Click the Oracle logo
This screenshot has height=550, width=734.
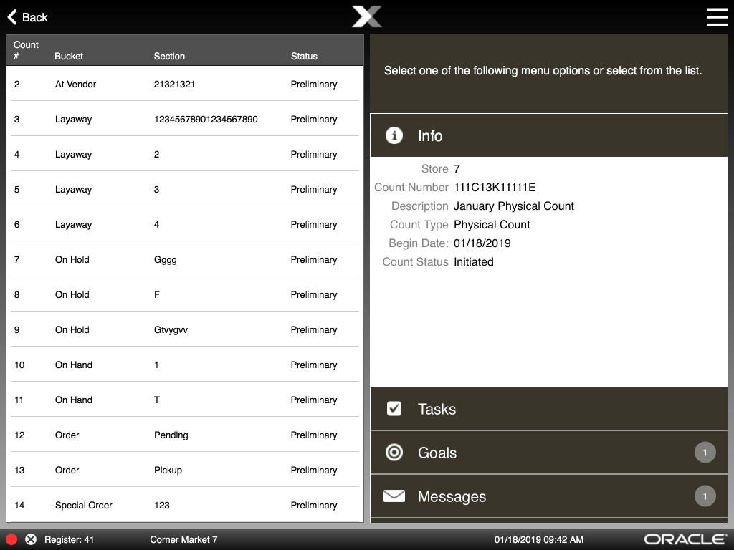tap(685, 539)
